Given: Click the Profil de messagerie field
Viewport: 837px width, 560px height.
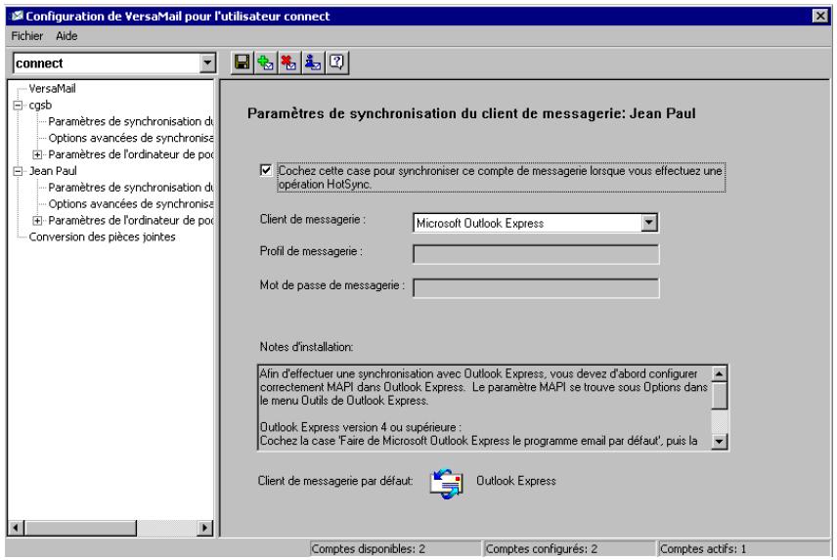Looking at the screenshot, I should [x=536, y=254].
